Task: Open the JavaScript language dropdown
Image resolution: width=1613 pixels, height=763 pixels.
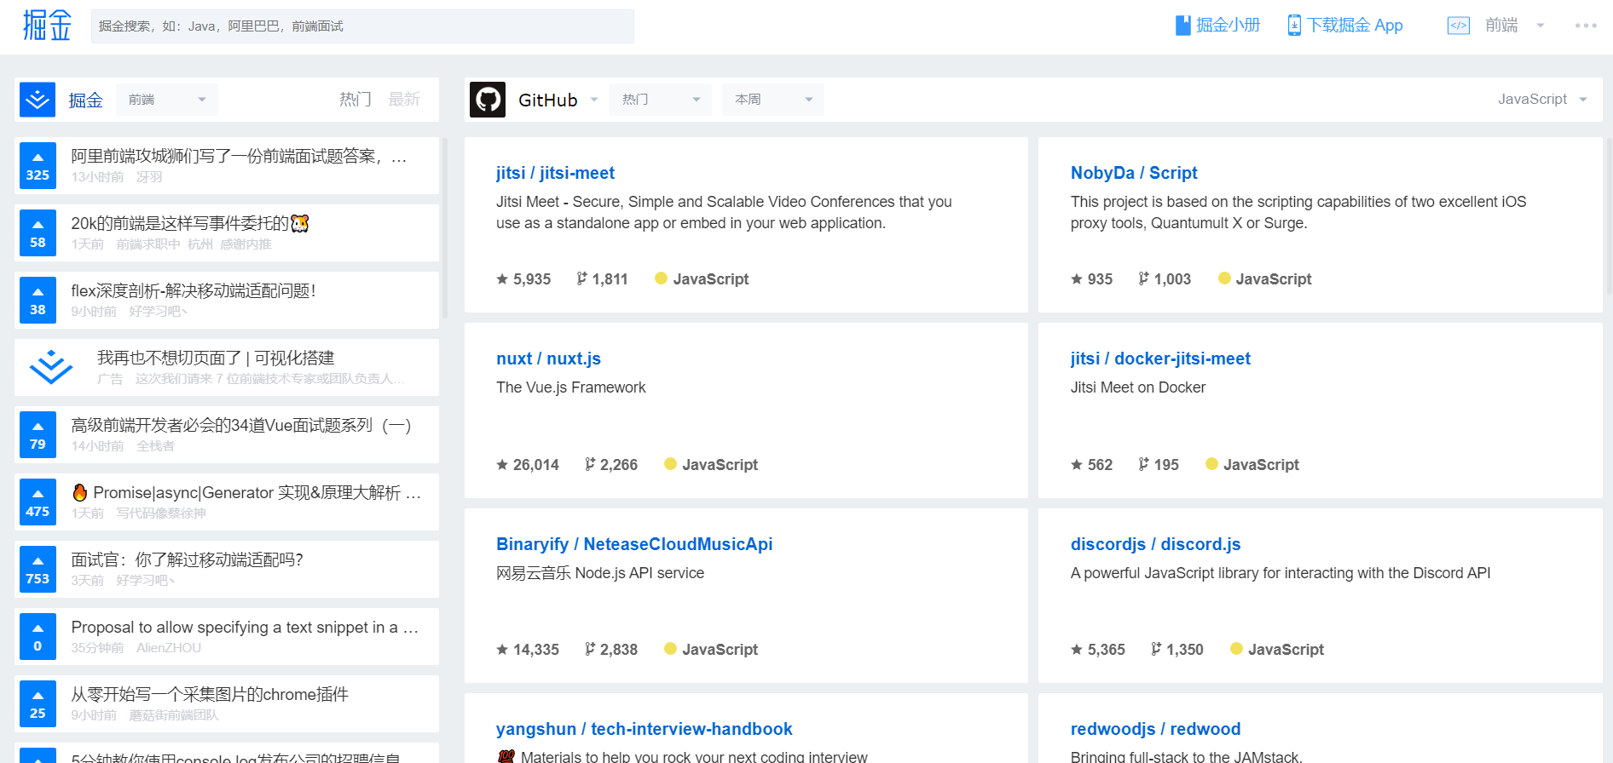Action: tap(1541, 100)
